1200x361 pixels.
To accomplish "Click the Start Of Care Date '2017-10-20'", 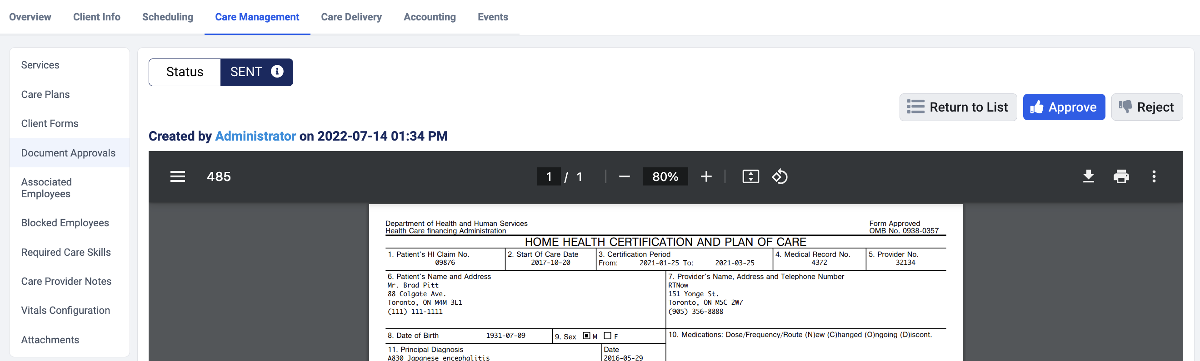I will coord(550,263).
